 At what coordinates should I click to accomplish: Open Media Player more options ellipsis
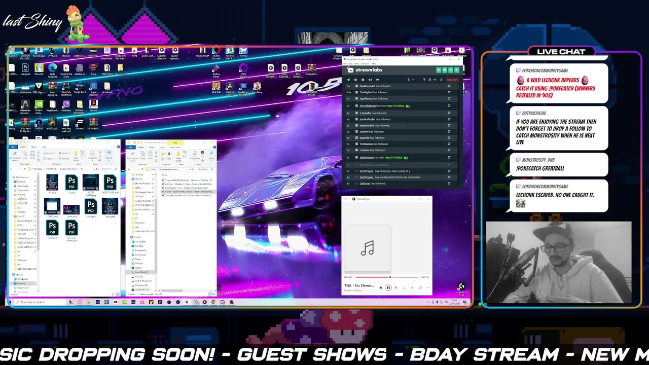click(x=428, y=287)
